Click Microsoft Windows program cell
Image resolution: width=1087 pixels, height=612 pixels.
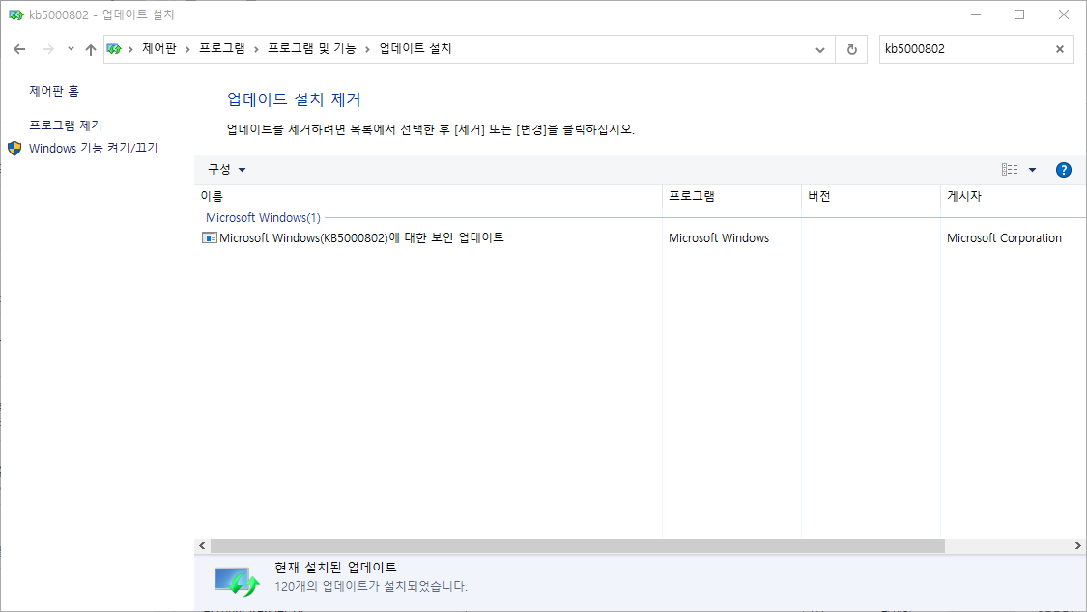(719, 238)
